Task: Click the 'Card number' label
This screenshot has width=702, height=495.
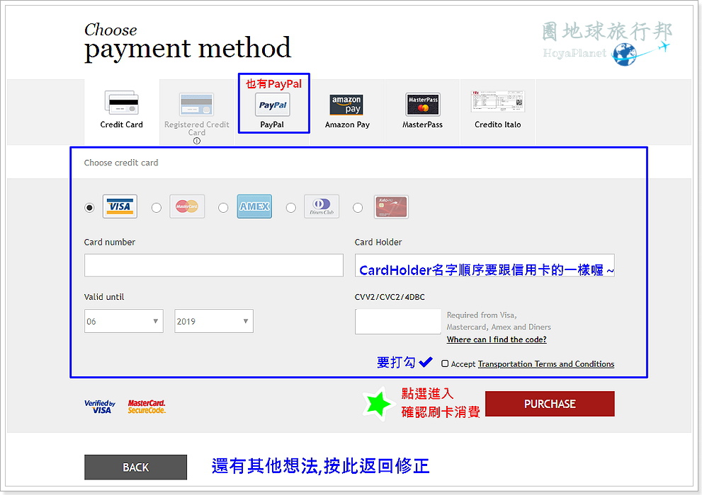Action: [110, 242]
